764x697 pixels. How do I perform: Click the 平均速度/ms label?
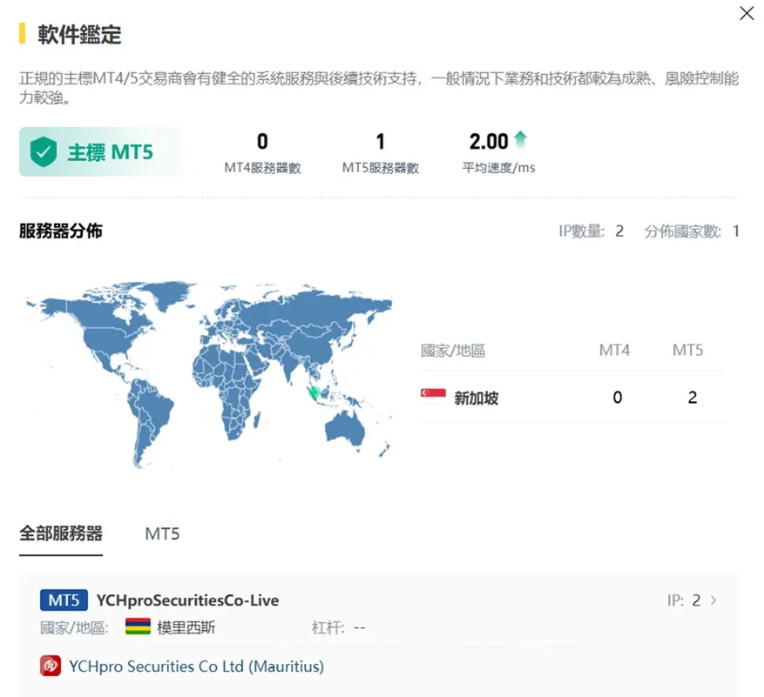498,168
